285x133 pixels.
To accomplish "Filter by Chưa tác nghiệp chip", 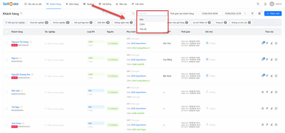I will tap(39, 23).
